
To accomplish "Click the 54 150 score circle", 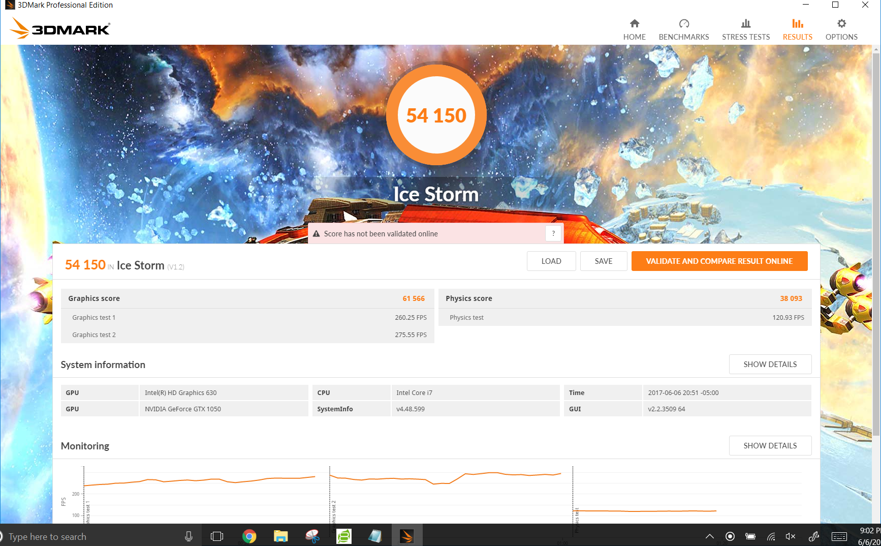I will click(436, 115).
